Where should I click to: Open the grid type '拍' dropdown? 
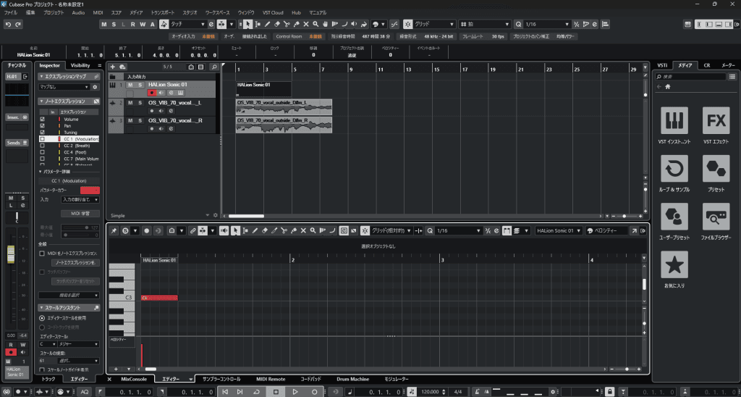[486, 24]
